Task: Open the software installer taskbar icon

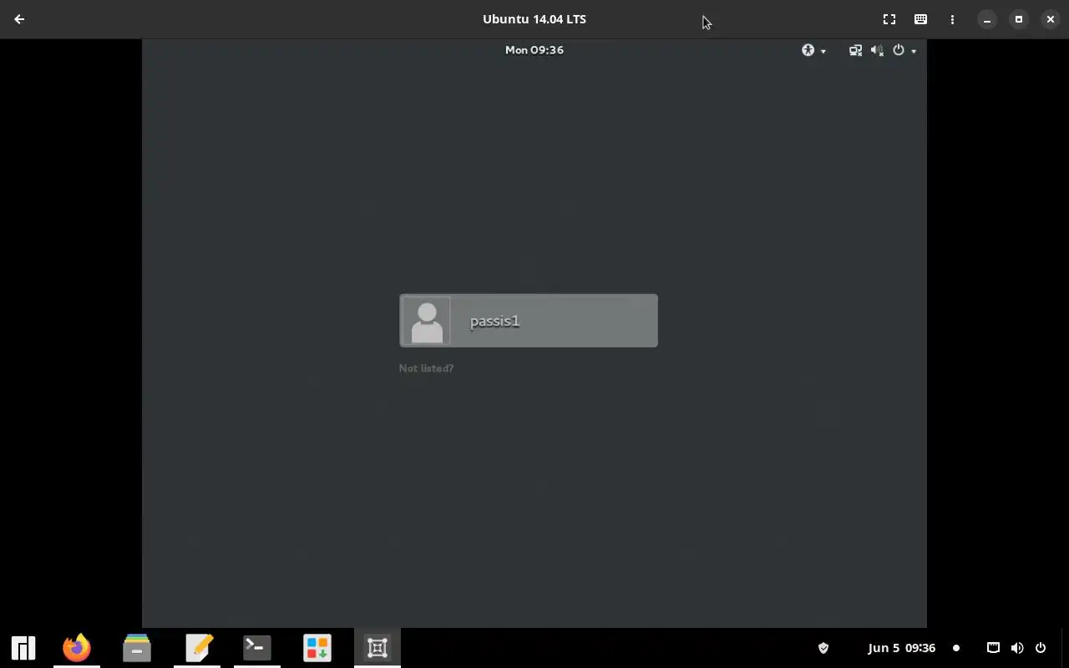Action: pos(317,648)
